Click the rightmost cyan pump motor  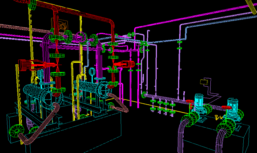click(x=233, y=106)
